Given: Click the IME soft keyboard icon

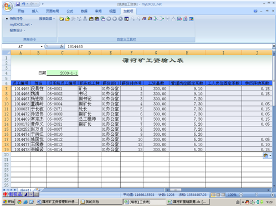Looking at the screenshot, I should [37, 194].
